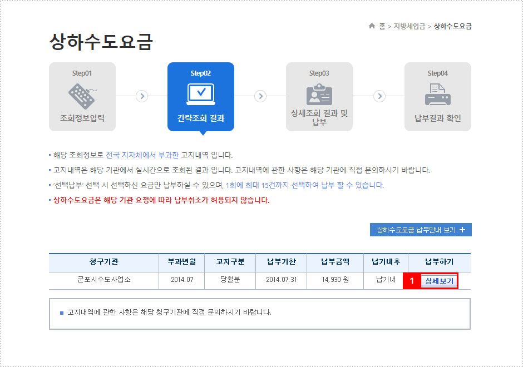Click the 납부금액 column header

click(x=334, y=262)
